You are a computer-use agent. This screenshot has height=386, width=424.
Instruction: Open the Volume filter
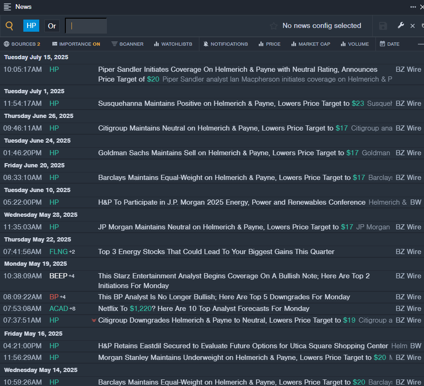click(355, 44)
